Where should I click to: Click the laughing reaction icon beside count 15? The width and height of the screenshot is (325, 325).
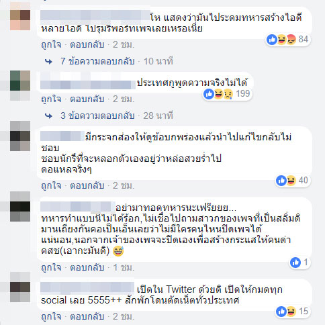pos(291,312)
